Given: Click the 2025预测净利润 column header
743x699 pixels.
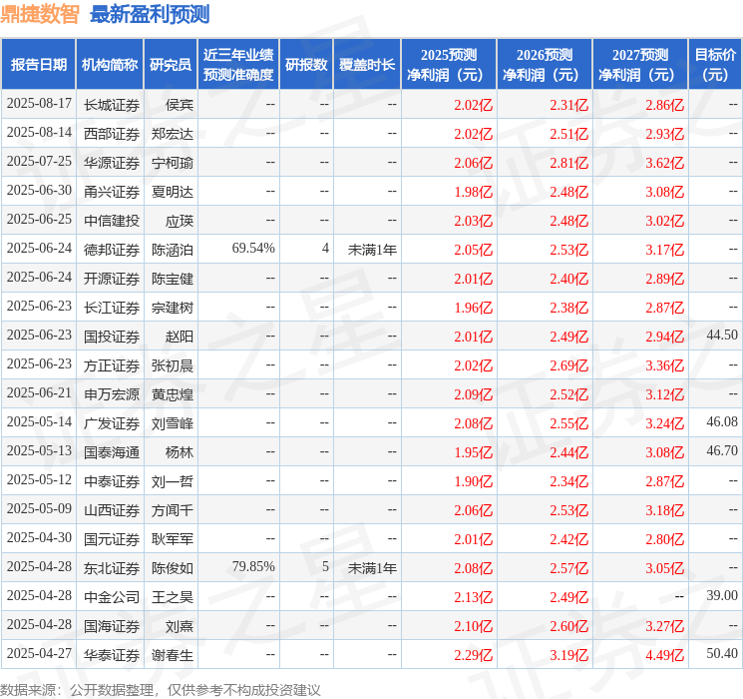Looking at the screenshot, I should pos(449,65).
